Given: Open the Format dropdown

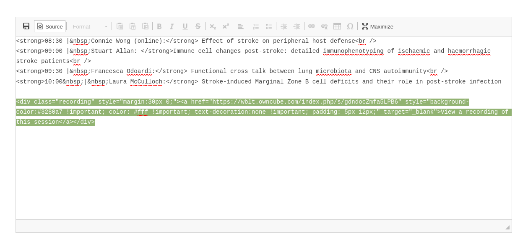Looking at the screenshot, I should (x=89, y=26).
